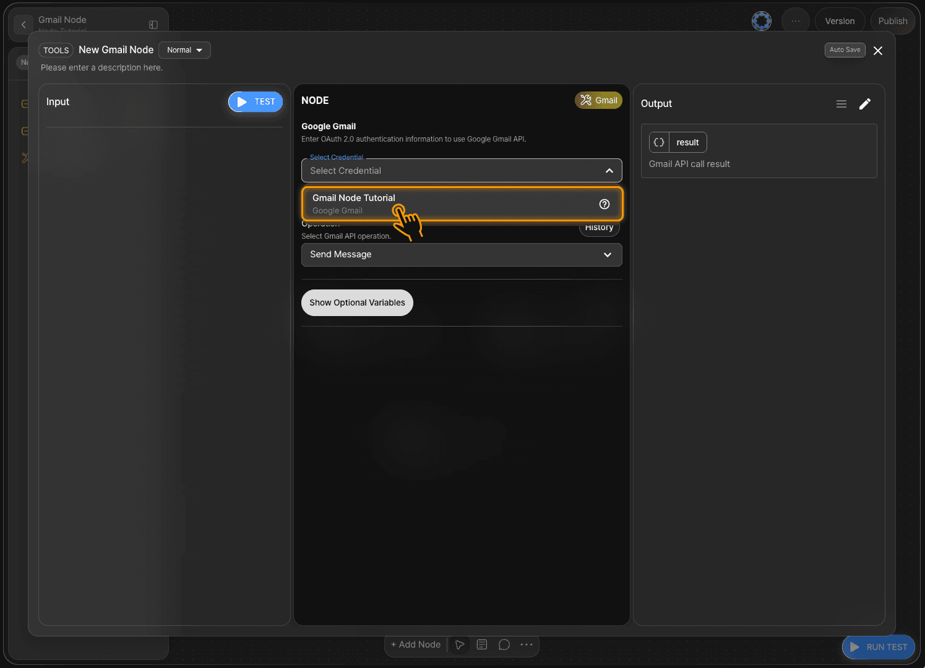Click help icon on Gmail Node Tutorial option
Image resolution: width=925 pixels, height=668 pixels.
coord(604,204)
